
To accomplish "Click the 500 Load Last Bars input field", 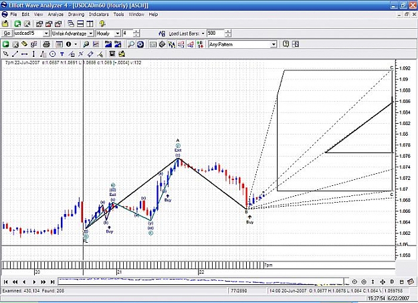I will pos(215,33).
